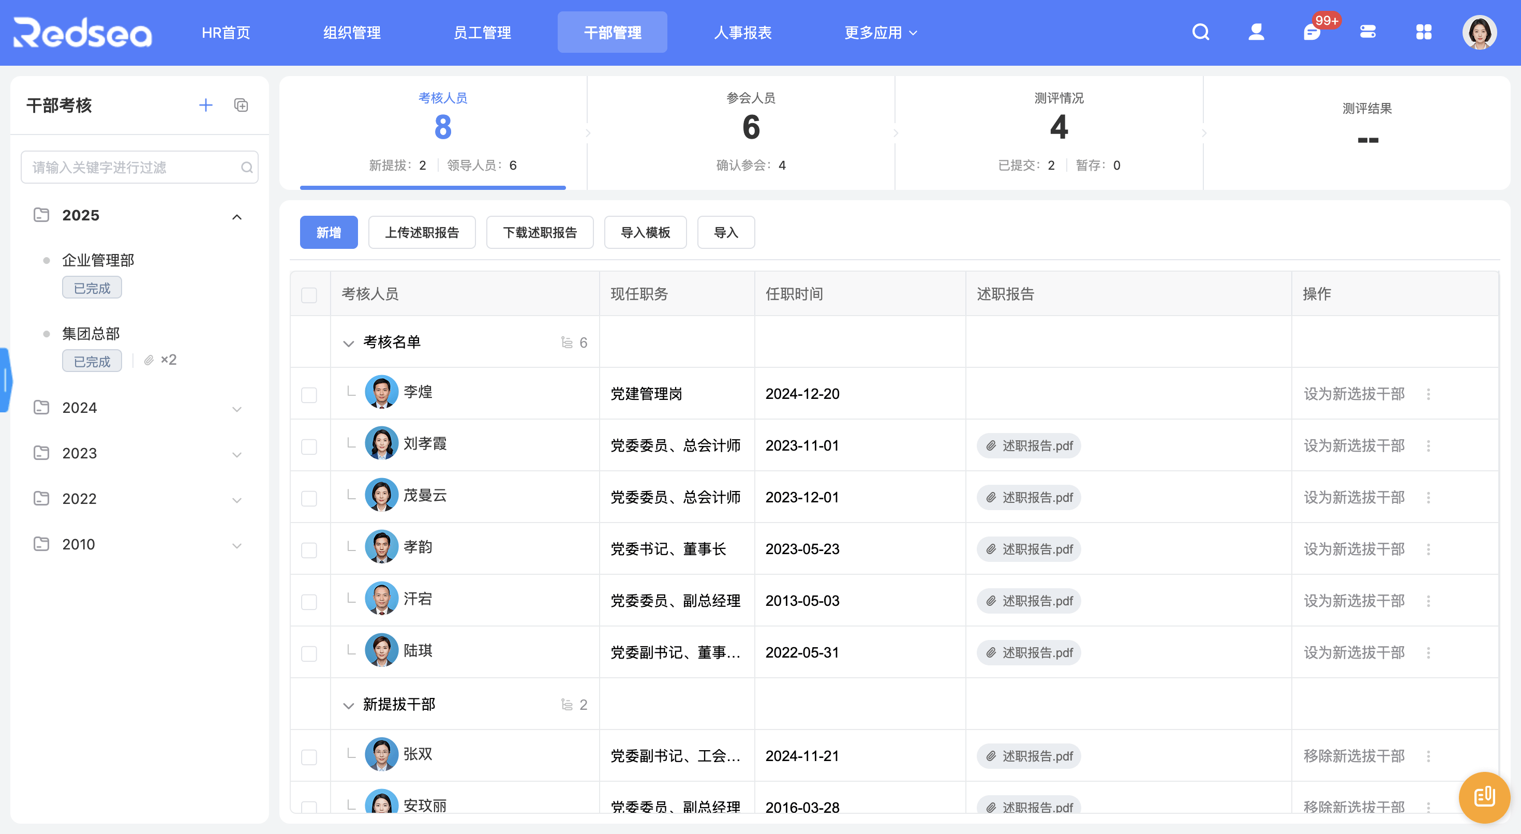Open 述职报告.pdf for 刘孝霞
Image resolution: width=1521 pixels, height=834 pixels.
[x=1028, y=446]
